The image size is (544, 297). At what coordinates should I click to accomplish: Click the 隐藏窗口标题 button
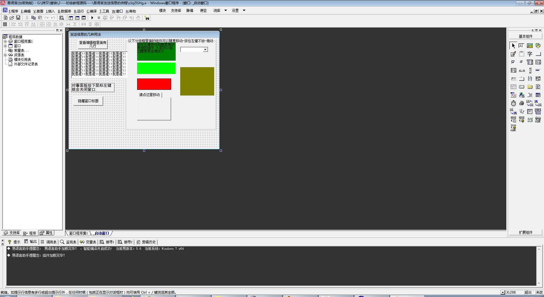(88, 101)
